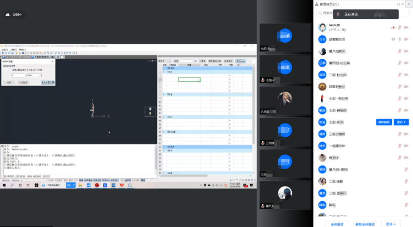Click the IAMOK host avatar
The width and height of the screenshot is (413, 227).
[x=323, y=28]
